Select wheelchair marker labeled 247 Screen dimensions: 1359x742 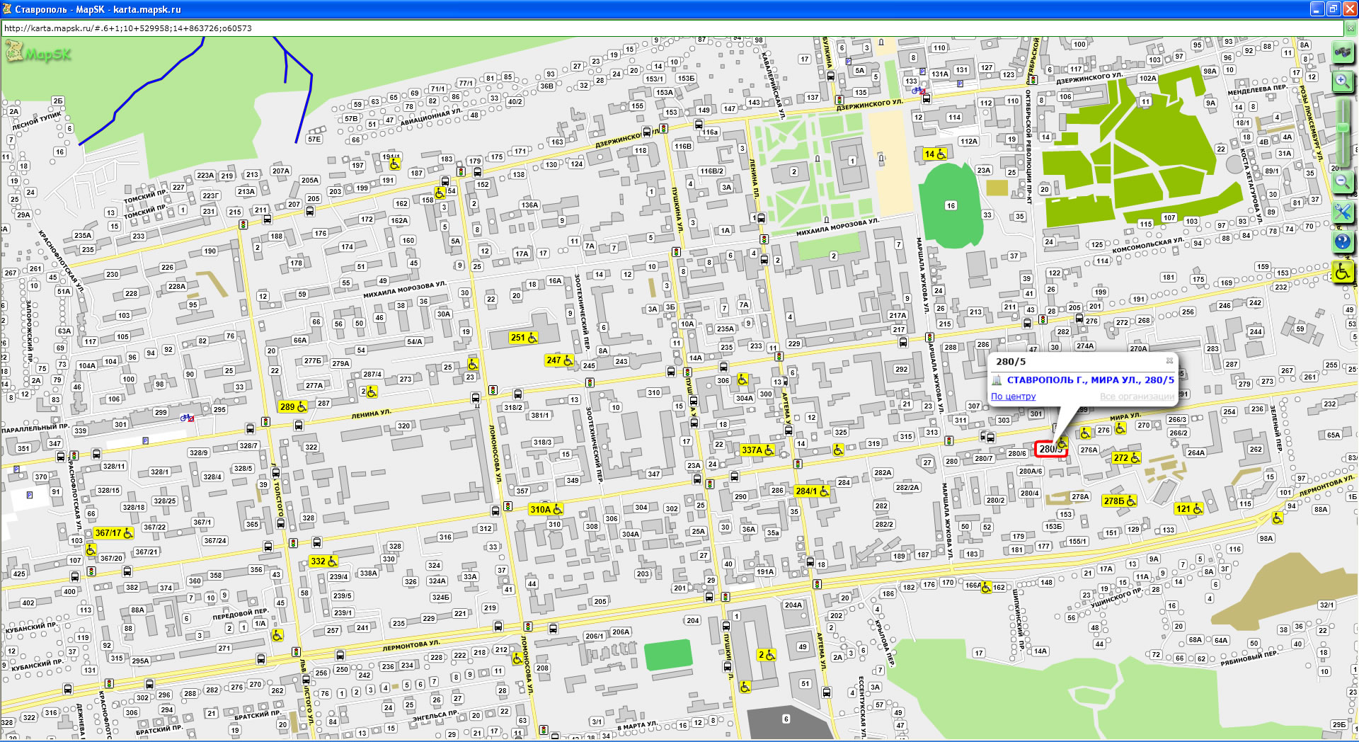[x=559, y=360]
